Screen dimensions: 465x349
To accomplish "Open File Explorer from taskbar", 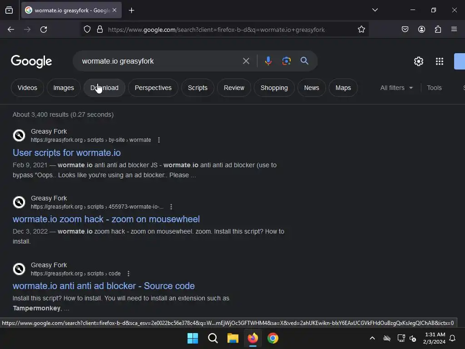I will [x=233, y=338].
